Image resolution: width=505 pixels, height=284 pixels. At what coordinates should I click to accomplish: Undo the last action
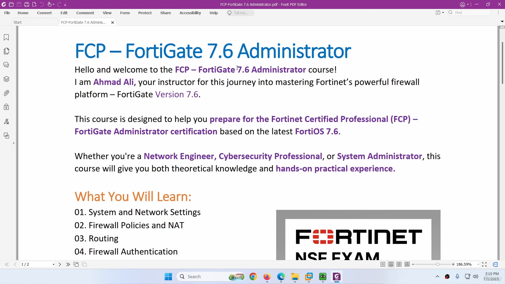point(42,4)
